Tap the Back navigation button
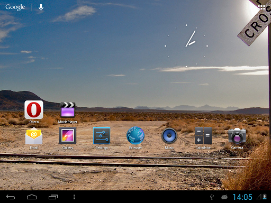 [11, 197]
